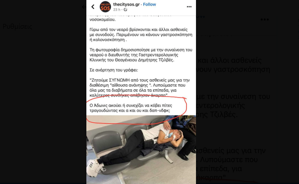Click the white sneaker in the photo
The image size is (299, 184).
click(95, 167)
